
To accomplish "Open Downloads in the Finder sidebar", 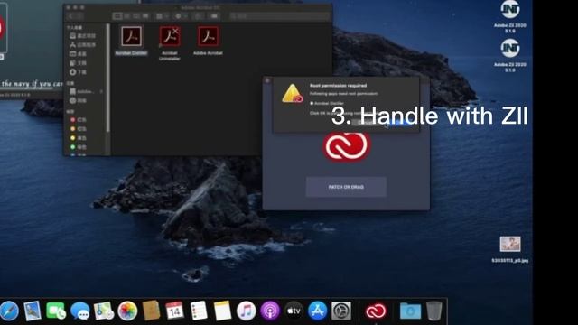I will pyautogui.click(x=79, y=72).
